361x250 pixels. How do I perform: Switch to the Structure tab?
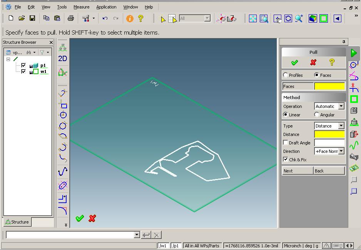17,222
